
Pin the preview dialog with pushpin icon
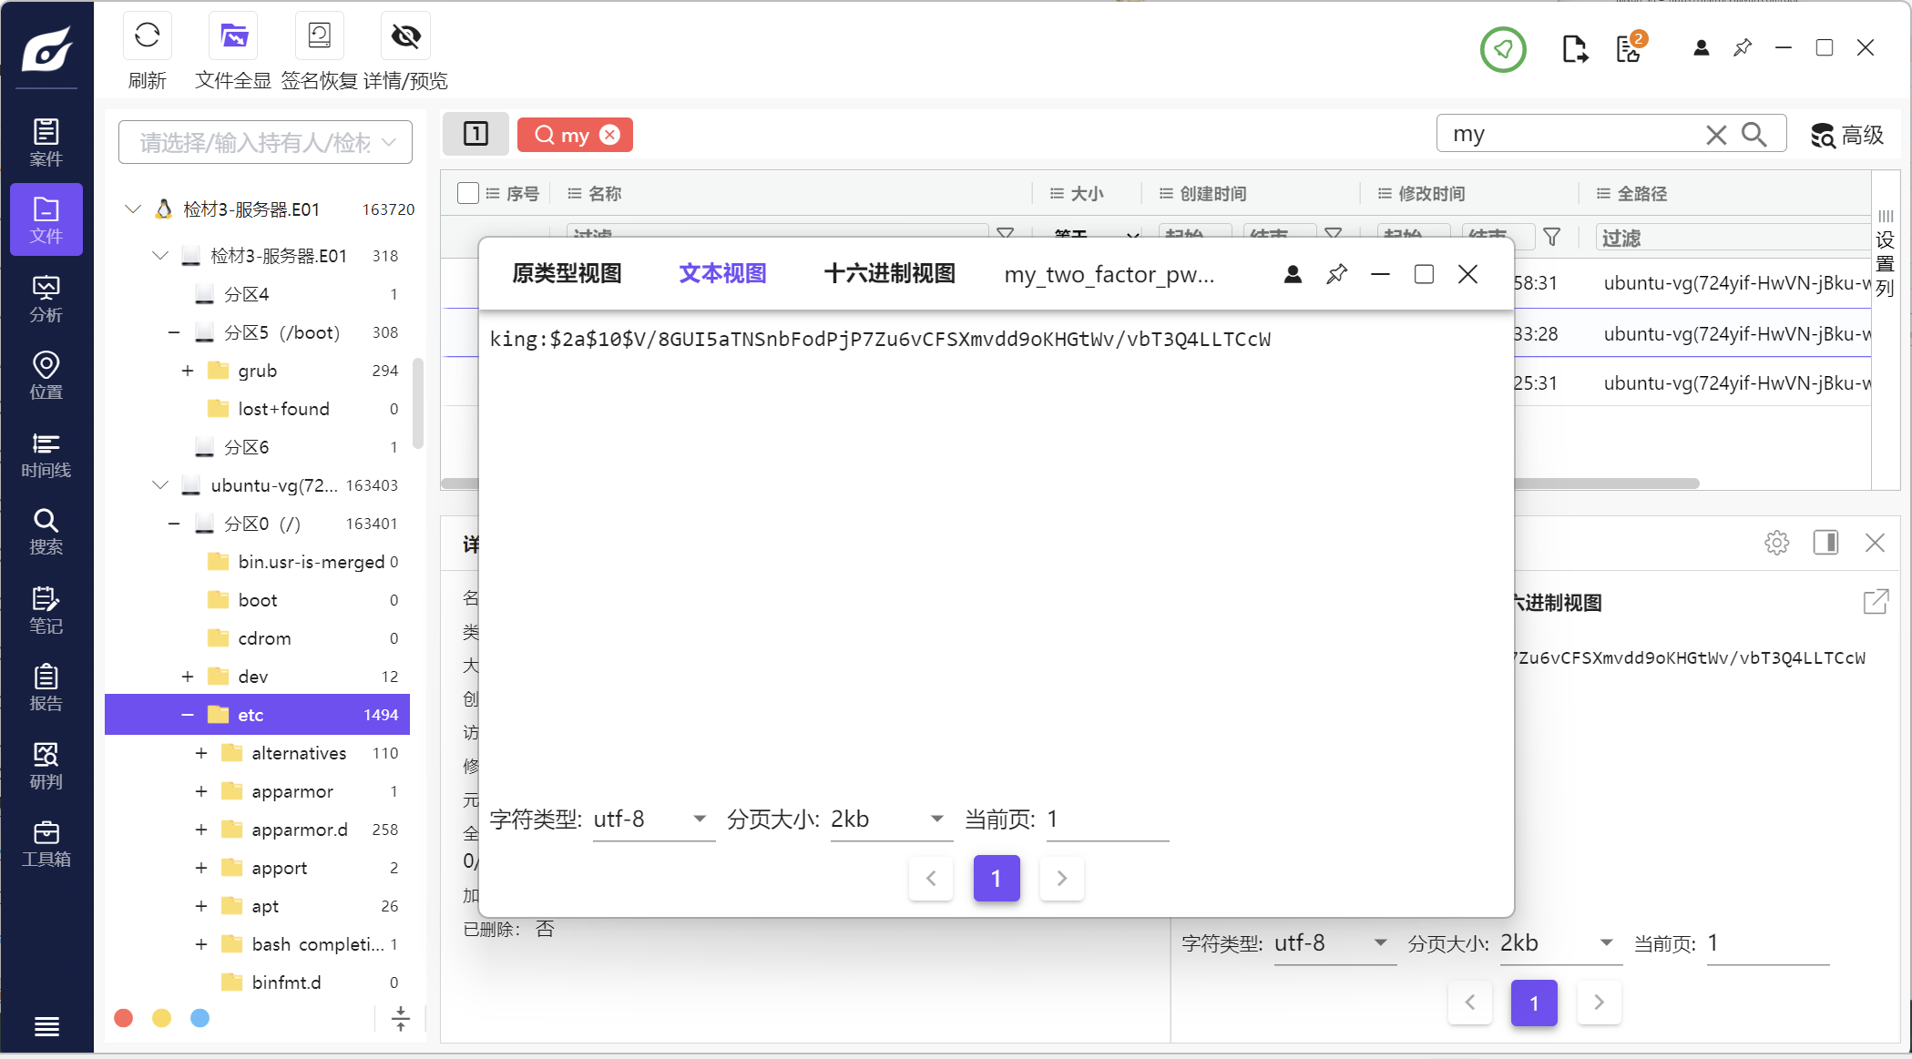(1336, 274)
